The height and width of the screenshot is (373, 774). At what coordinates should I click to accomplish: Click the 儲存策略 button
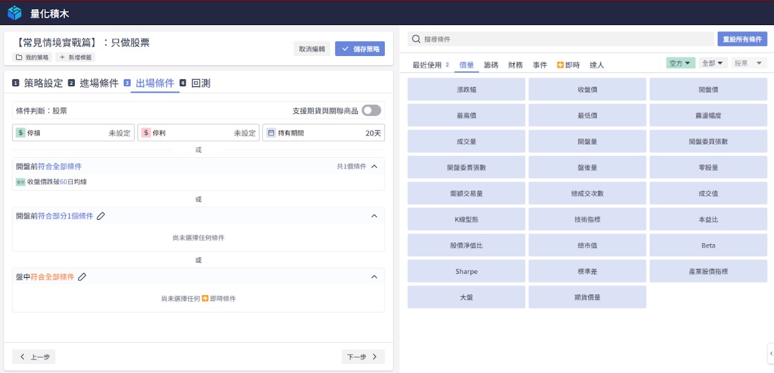click(x=360, y=48)
